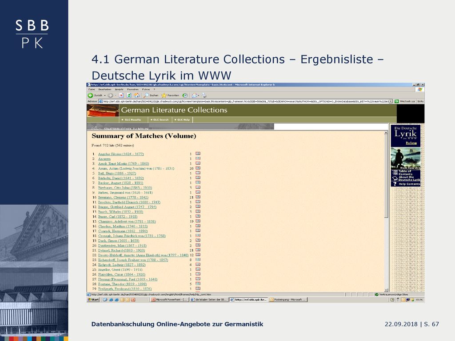The height and width of the screenshot is (341, 455).
Task: Click the vertical scrollbar thumb of results
Action: (x=386, y=176)
